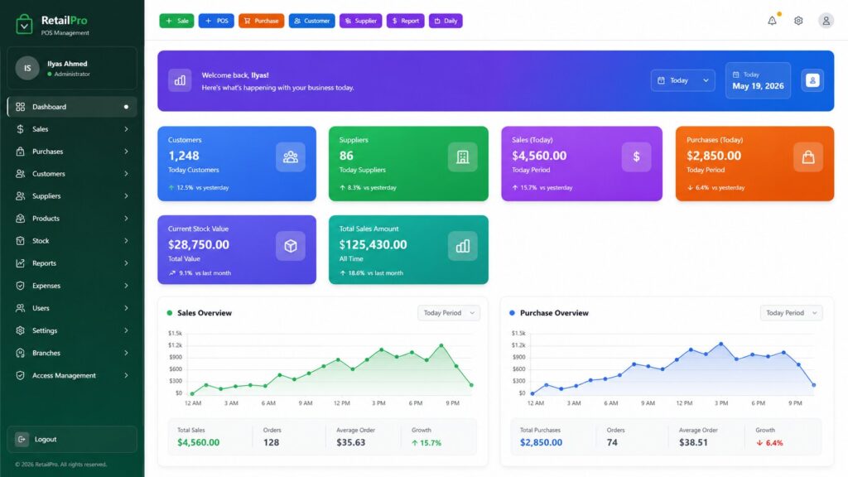Image resolution: width=848 pixels, height=477 pixels.
Task: Click the people icon on the Customers card
Action: point(291,157)
